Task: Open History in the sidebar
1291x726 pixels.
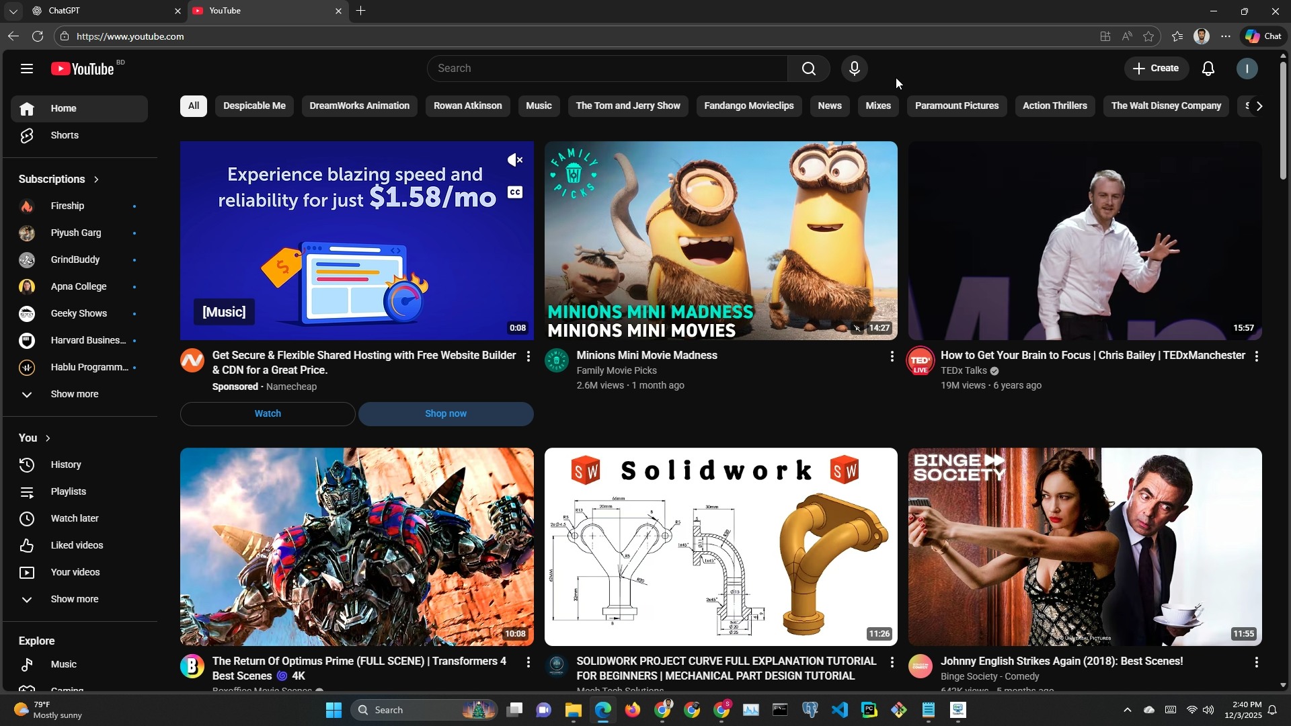Action: (66, 465)
